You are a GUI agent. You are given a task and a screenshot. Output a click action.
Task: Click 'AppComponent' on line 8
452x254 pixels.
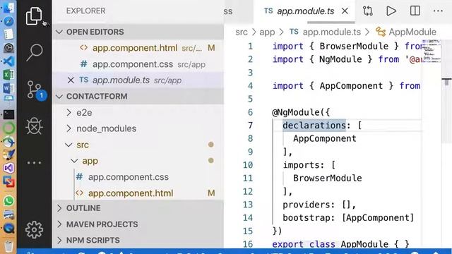pos(325,138)
